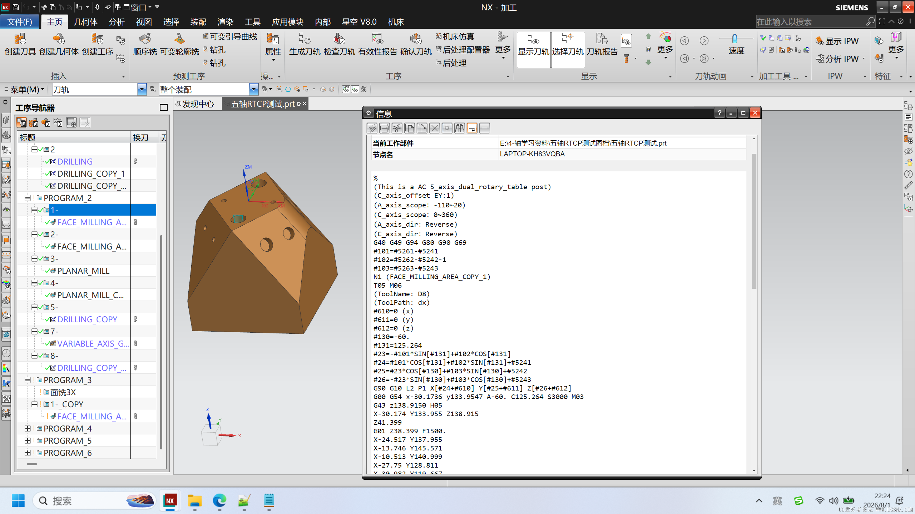Launch 机床仿真 machine simulation
Screen dimensions: 915x514
(x=455, y=36)
